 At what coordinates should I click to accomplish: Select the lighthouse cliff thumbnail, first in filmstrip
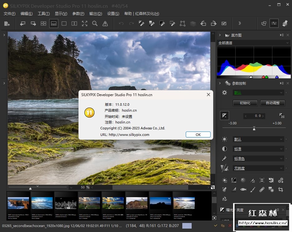tap(18, 203)
